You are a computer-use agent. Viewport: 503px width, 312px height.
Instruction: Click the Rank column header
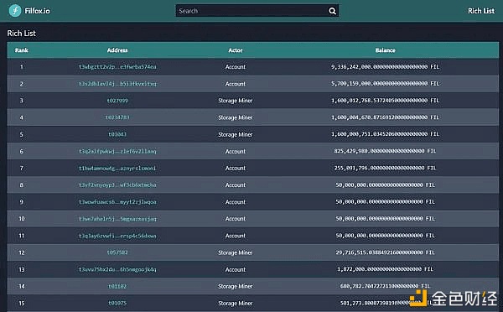pyautogui.click(x=22, y=50)
